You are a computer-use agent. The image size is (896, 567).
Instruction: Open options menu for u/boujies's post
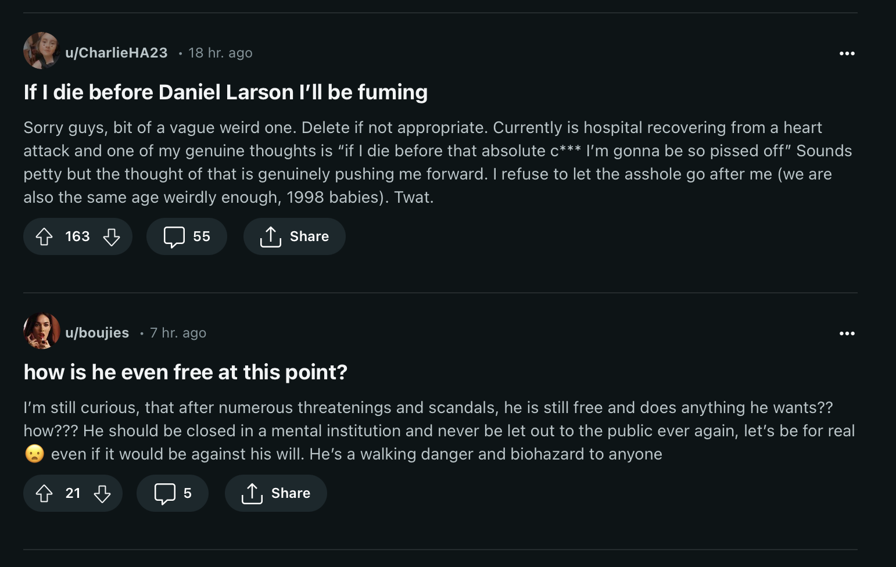click(847, 333)
